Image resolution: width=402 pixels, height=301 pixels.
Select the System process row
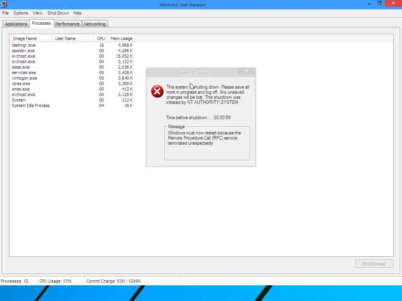72,100
